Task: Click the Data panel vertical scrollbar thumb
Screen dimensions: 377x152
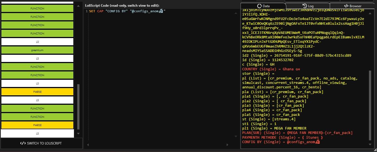Action: click(x=370, y=105)
